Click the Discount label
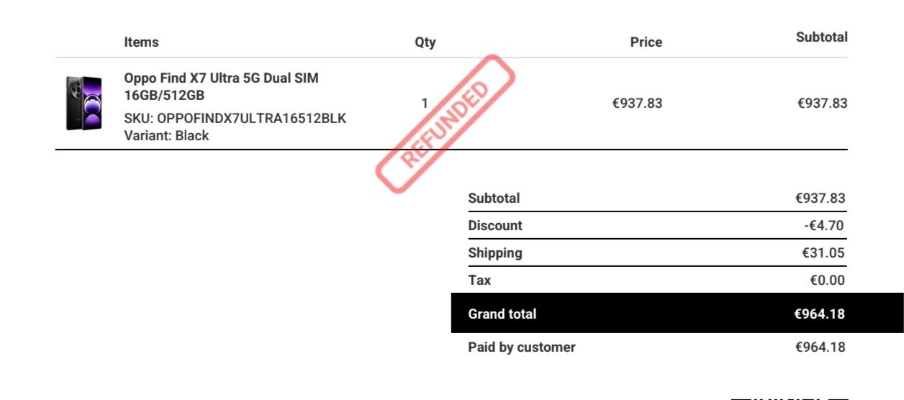904x400 pixels. (x=495, y=226)
